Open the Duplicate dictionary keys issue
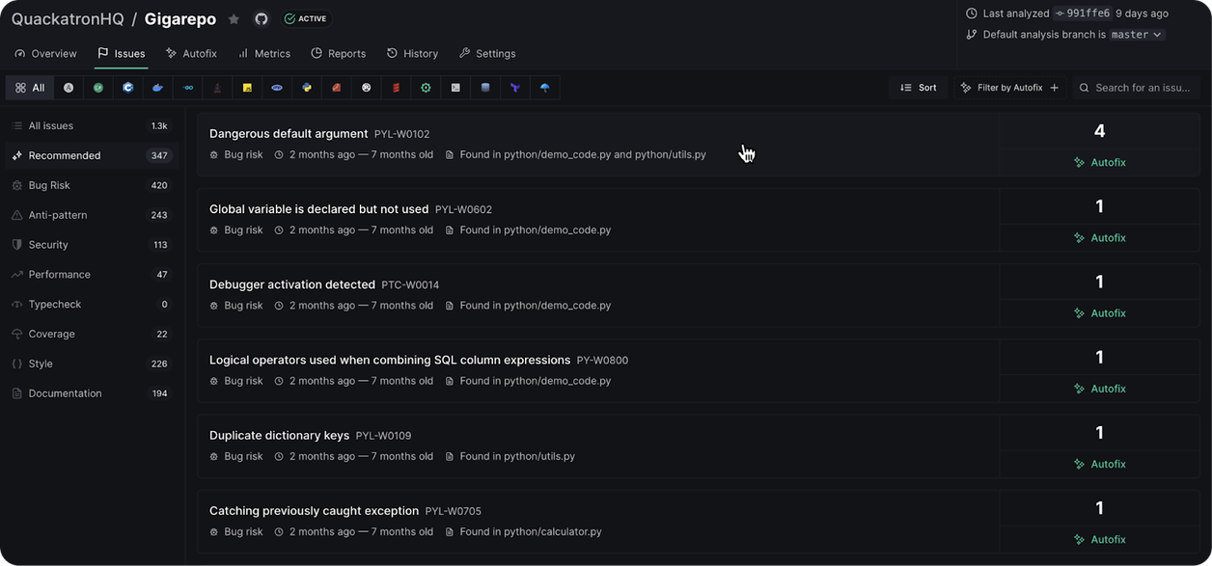The image size is (1212, 566). click(x=279, y=435)
